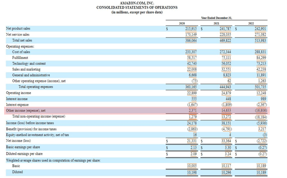Click other operating expense value (75)
Viewport: 287px width, 178px height.
click(195, 81)
